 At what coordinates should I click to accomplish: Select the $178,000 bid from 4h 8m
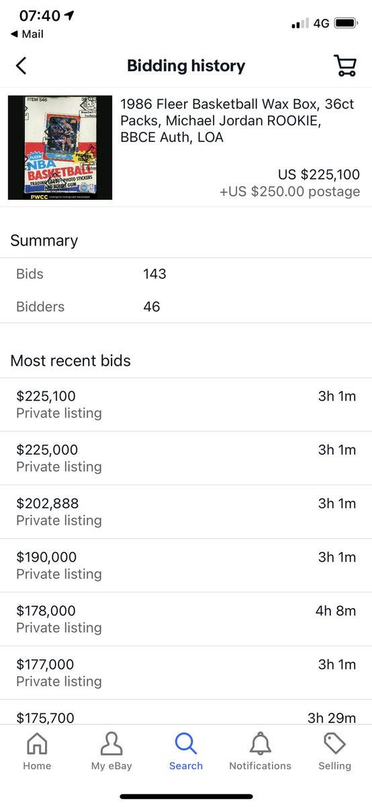[186, 619]
